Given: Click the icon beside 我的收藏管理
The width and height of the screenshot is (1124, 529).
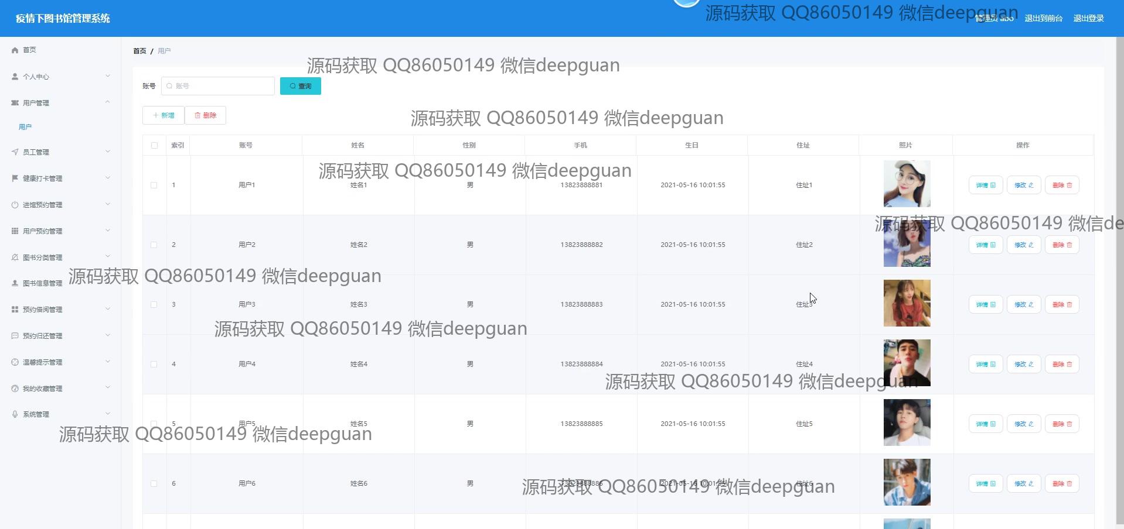Looking at the screenshot, I should pos(15,389).
